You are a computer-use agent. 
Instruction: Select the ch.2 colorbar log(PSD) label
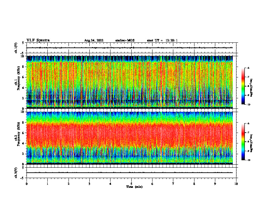pos(252,143)
